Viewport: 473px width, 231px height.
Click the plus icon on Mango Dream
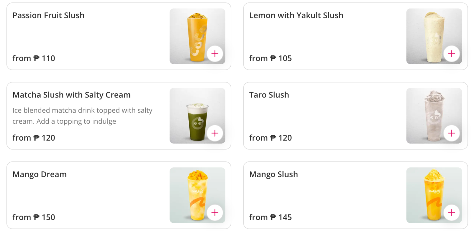[215, 212]
